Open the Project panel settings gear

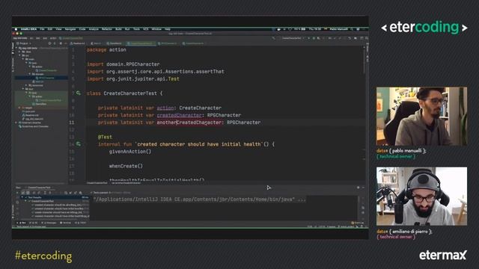pos(61,43)
